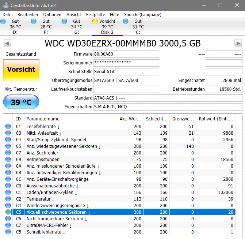Click status orb of Betriebsstunden 09 row
The width and height of the screenshot is (245, 239).
click(8, 159)
